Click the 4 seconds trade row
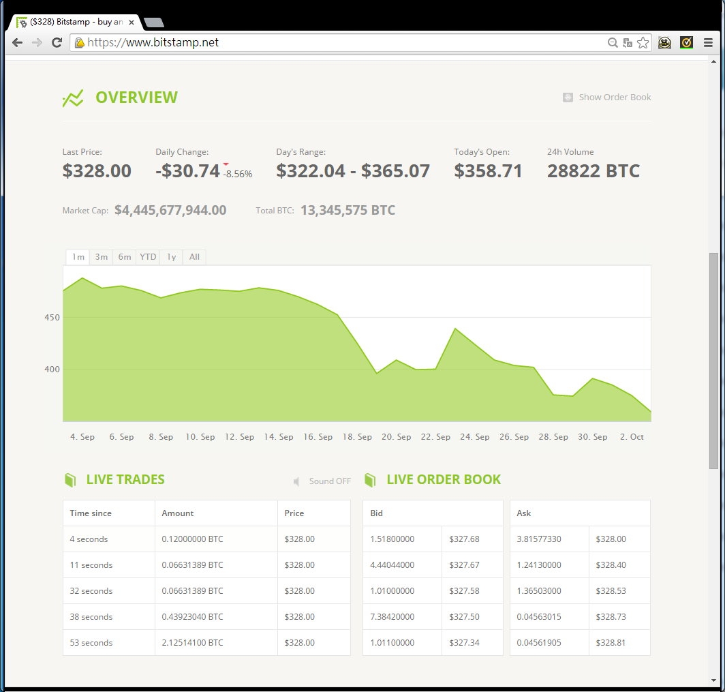 (x=206, y=539)
